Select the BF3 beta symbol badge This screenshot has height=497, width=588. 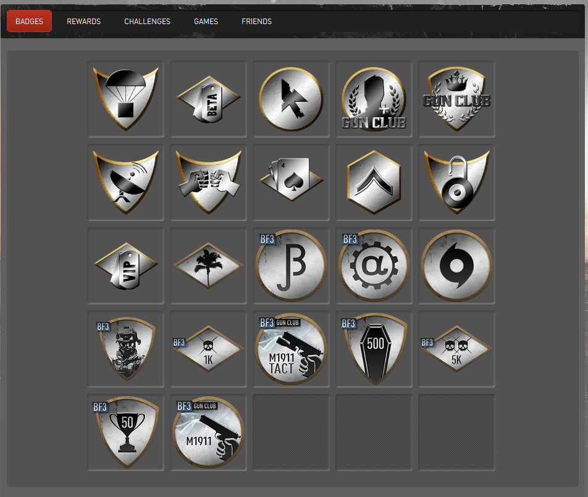click(292, 265)
